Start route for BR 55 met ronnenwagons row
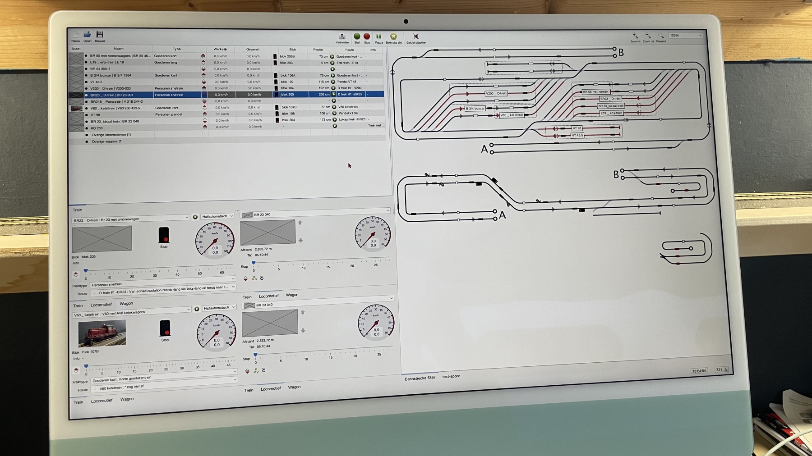The image size is (812, 456). pyautogui.click(x=332, y=56)
